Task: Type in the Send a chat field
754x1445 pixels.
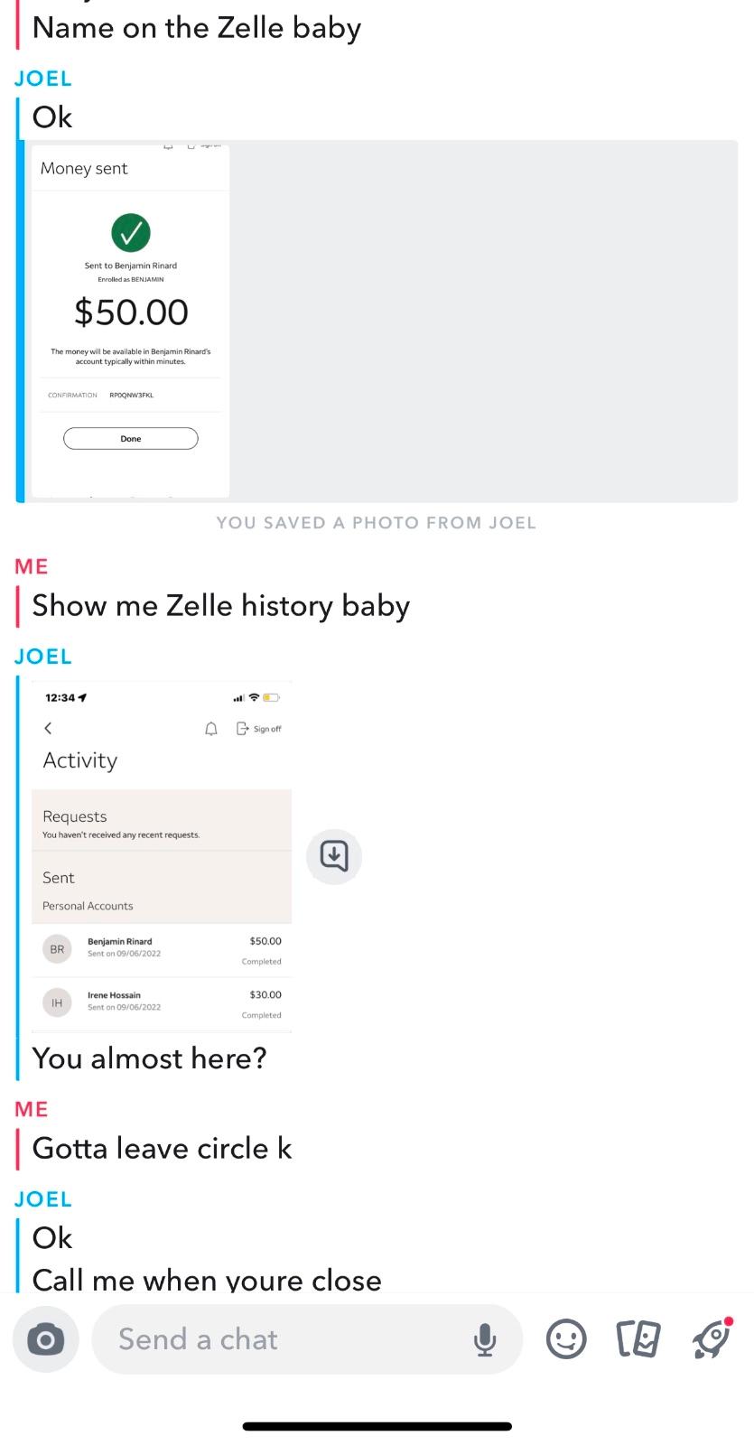Action: (x=280, y=1339)
